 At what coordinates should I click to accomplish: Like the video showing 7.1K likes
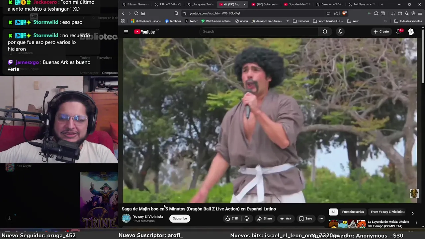click(232, 218)
